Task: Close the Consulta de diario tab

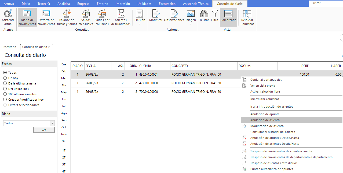Action: tap(49, 47)
